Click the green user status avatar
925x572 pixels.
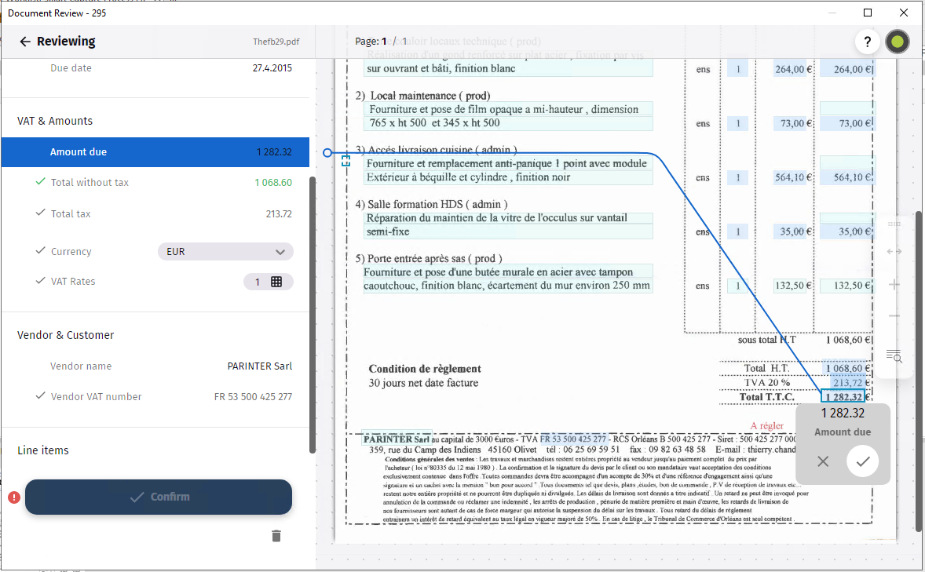pos(897,42)
